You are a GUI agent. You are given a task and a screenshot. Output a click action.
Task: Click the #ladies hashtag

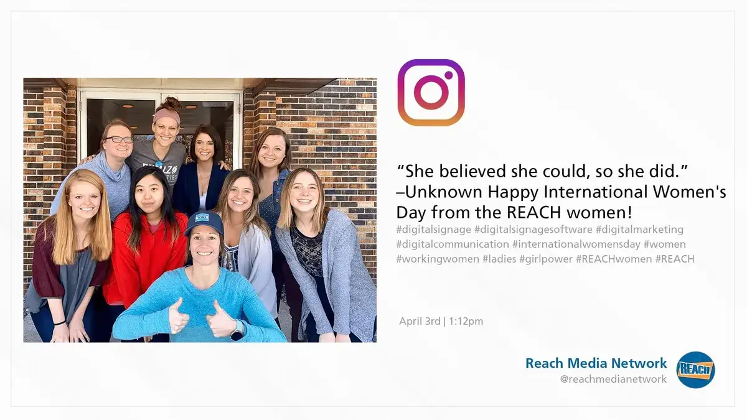pos(499,259)
